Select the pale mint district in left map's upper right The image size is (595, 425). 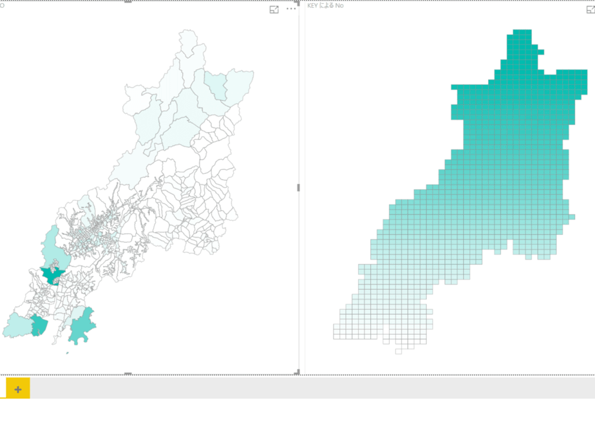216,86
